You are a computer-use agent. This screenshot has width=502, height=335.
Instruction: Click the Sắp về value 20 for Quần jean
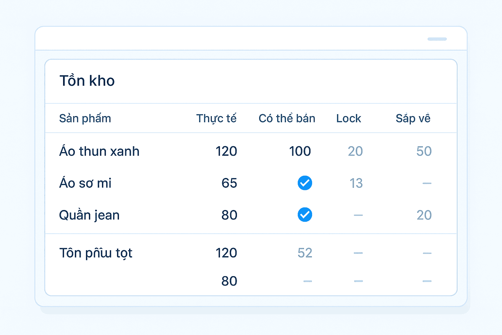[x=424, y=215]
